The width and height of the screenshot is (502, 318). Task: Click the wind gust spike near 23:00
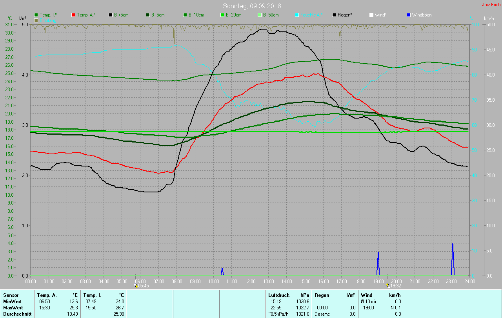pos(453,259)
